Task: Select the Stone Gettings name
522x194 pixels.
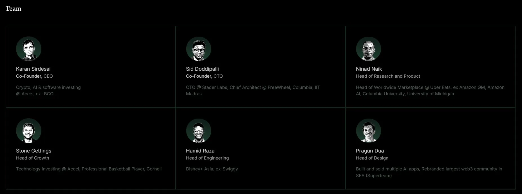Action: pyautogui.click(x=33, y=151)
